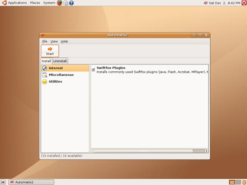The width and height of the screenshot is (247, 185).
Task: Open the Applications menu
Action: tap(18, 3)
